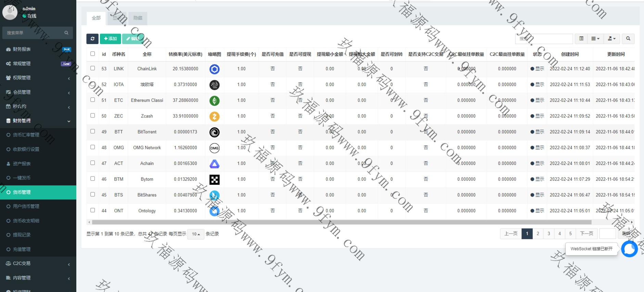This screenshot has height=292, width=644.
Task: Open 用户货币管理 in the sidebar
Action: pyautogui.click(x=26, y=206)
